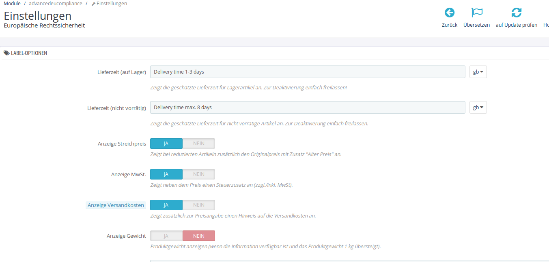This screenshot has width=549, height=262.
Task: Open language dropdown for Lieferzeit (auf Lager)
Action: click(478, 72)
